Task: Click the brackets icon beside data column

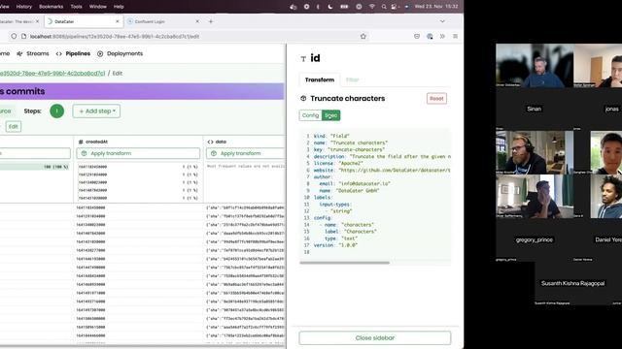Action: [x=210, y=142]
